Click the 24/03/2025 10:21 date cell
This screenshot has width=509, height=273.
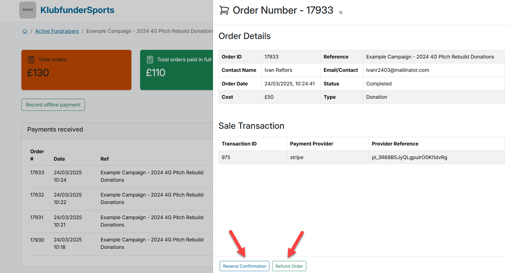(68, 221)
